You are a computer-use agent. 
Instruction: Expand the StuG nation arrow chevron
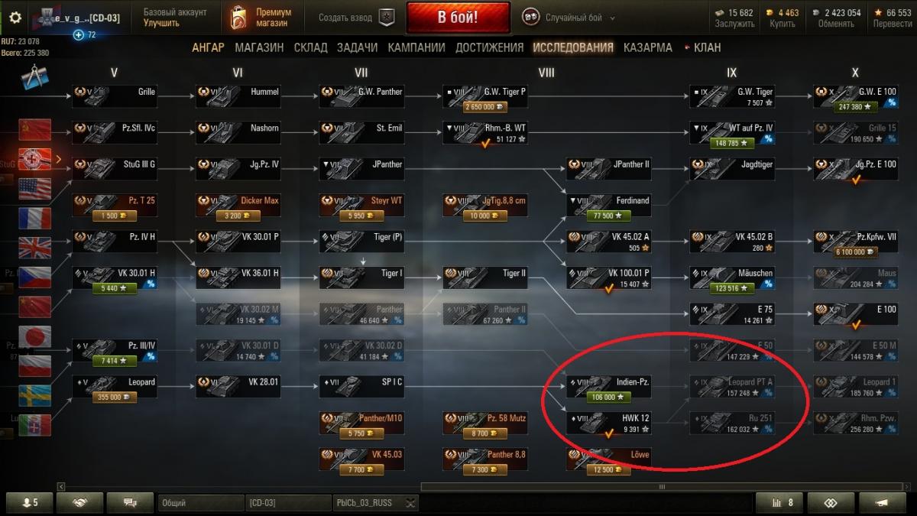[57, 160]
